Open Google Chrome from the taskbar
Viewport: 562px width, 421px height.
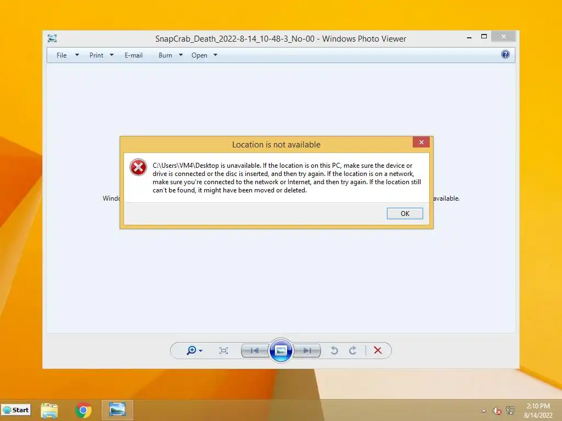83,410
